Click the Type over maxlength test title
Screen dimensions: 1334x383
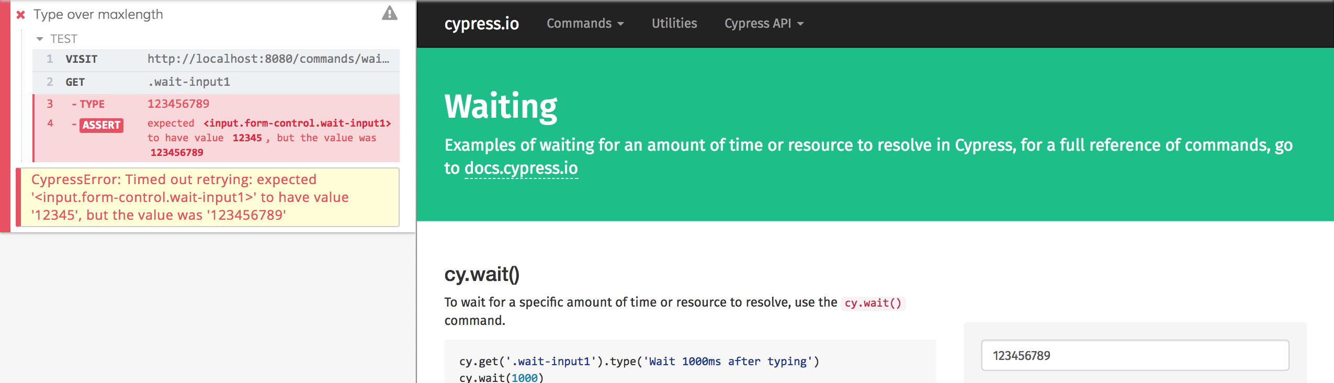98,15
